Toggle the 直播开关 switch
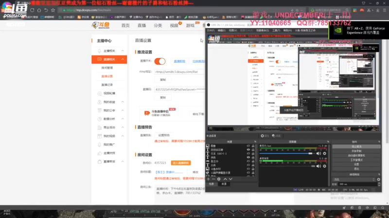The image size is (389, 218). coord(160,62)
